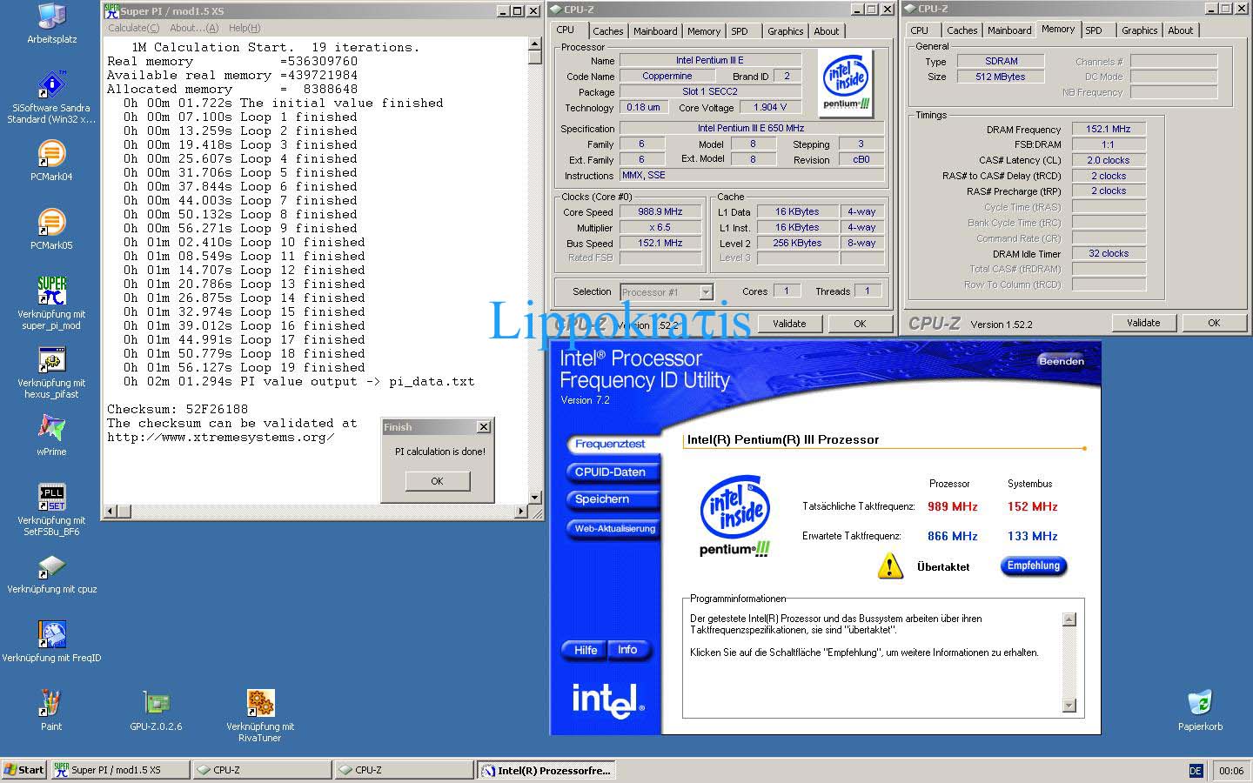Open the Help menu in Super PI
The height and width of the screenshot is (783, 1253).
pyautogui.click(x=245, y=28)
